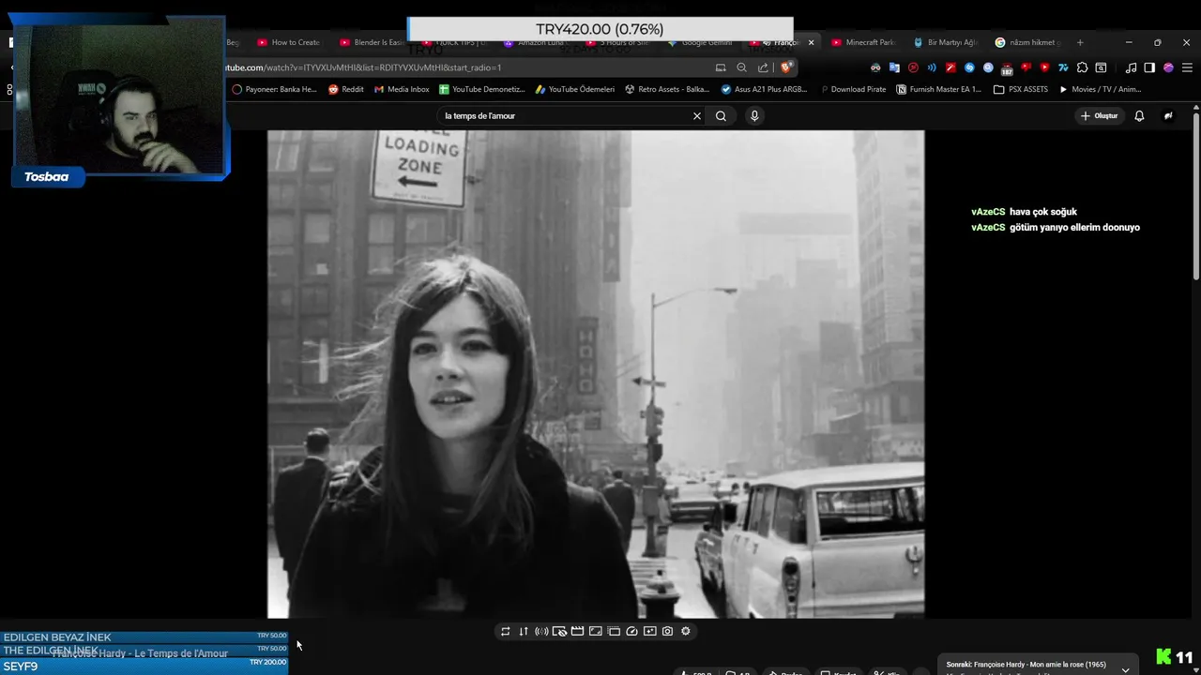Click the 7TV extension icon
Screen dimensions: 1201x675
point(1063,67)
